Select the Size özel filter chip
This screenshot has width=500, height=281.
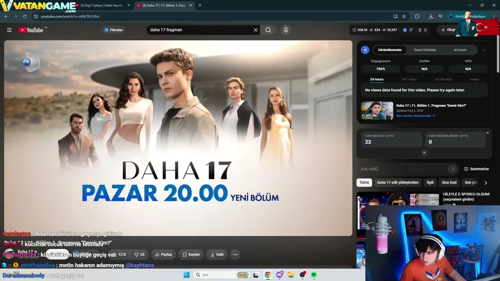click(449, 182)
